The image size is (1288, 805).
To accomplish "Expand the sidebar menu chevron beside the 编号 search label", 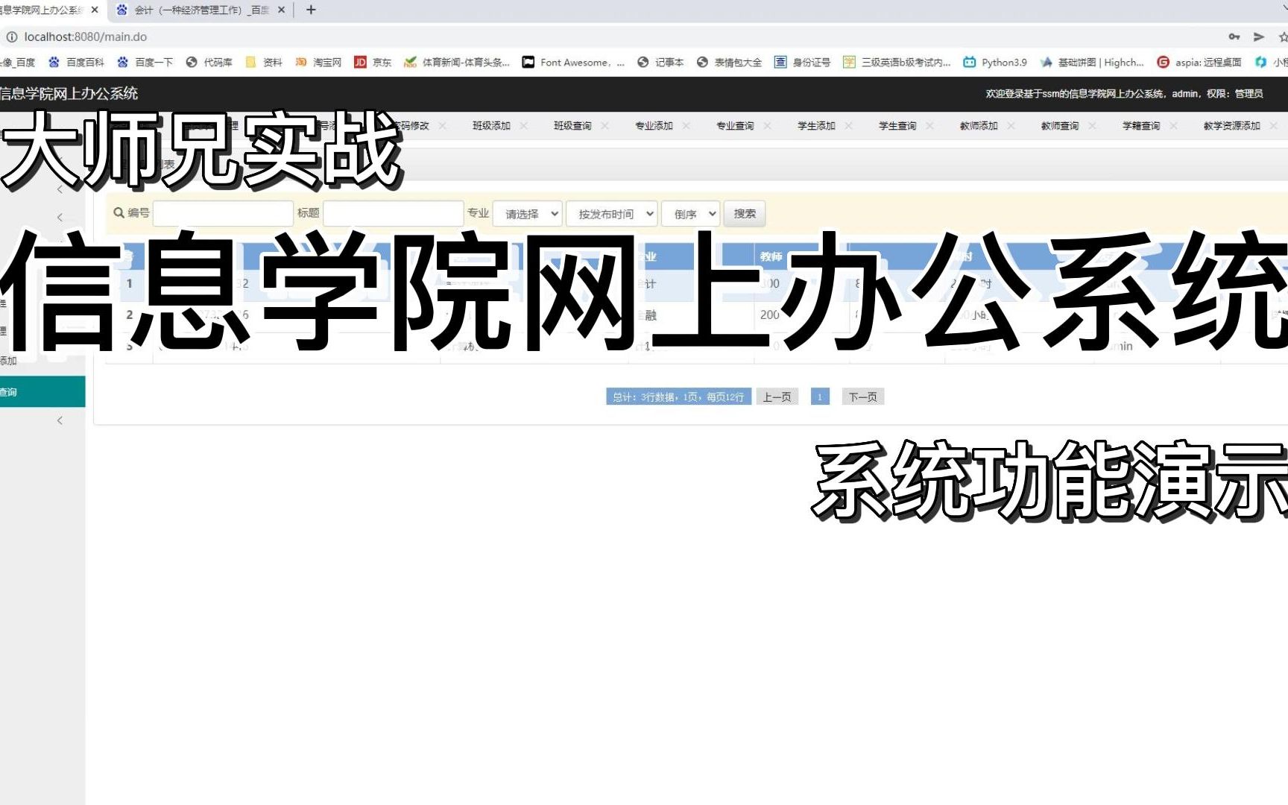I will point(60,217).
